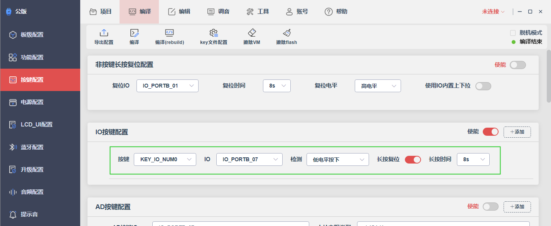Open the 帮助 tab

click(x=336, y=12)
